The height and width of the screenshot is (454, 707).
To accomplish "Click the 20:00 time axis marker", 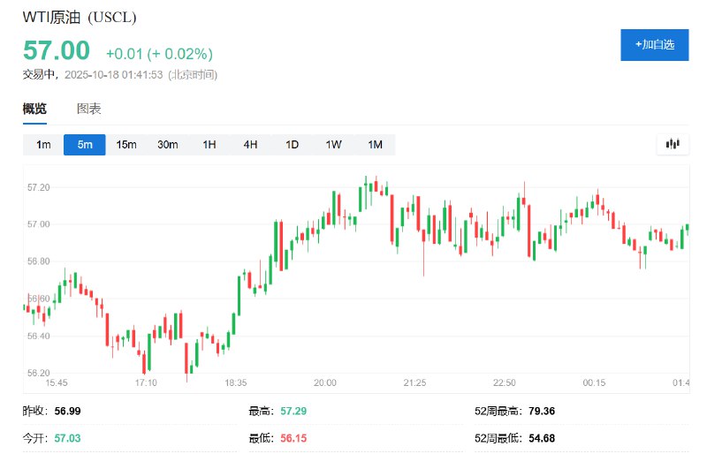I will [325, 382].
